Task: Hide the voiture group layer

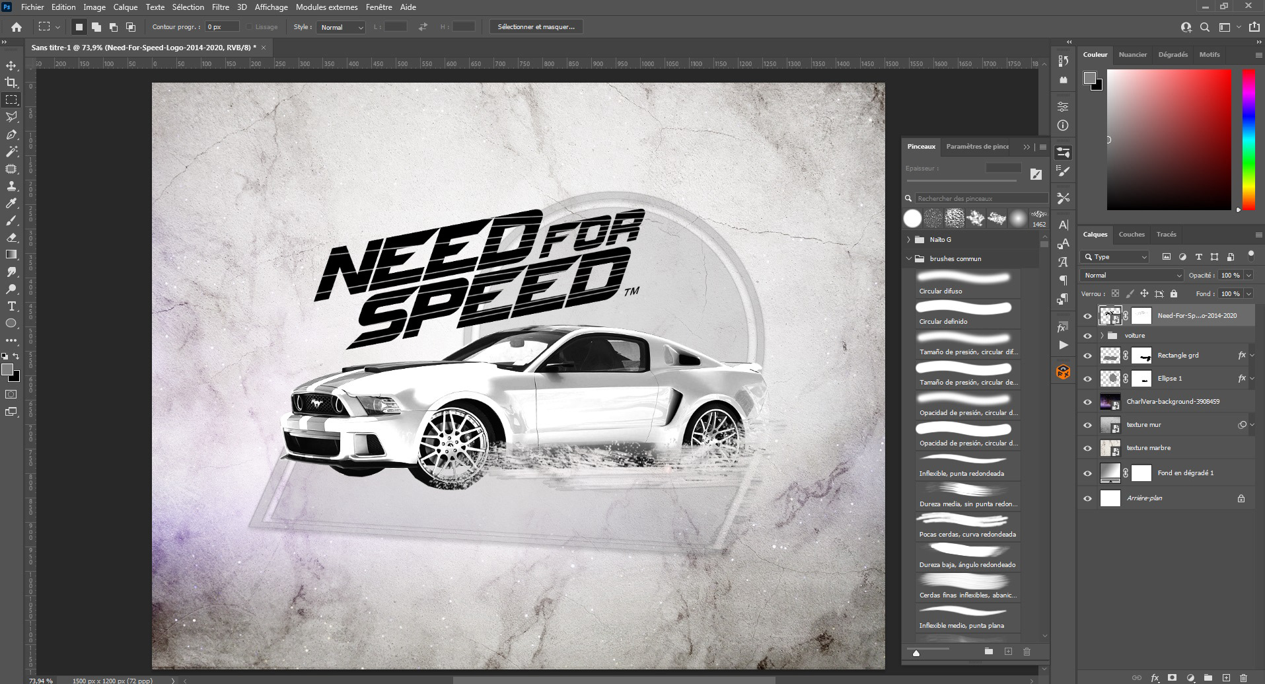Action: pos(1087,336)
